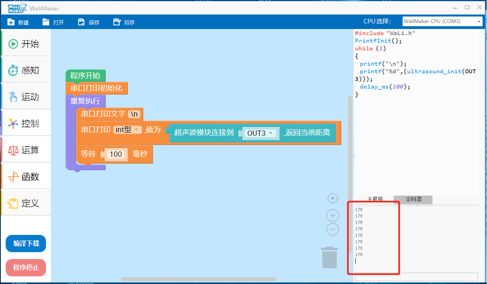487x284 pixels.
Task: Open a project with 打开 icon
Action: point(46,22)
